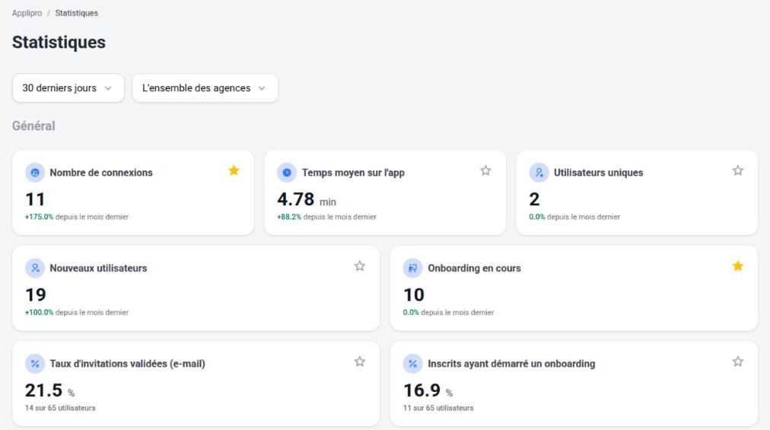Favorite Inscrits ayant démarré un onboarding card
770x430 pixels.
tap(737, 362)
